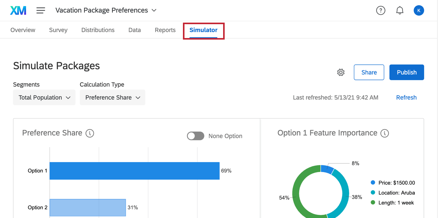Open the Distributions tab
The width and height of the screenshot is (438, 218).
click(x=98, y=30)
